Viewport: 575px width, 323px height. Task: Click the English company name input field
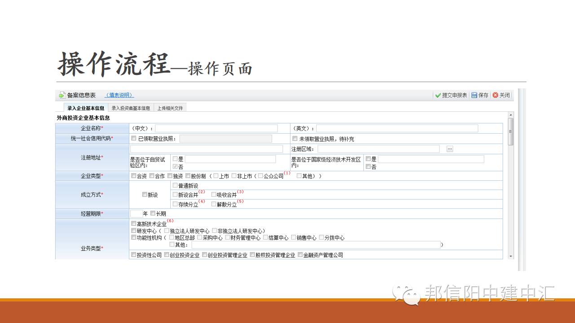click(397, 128)
